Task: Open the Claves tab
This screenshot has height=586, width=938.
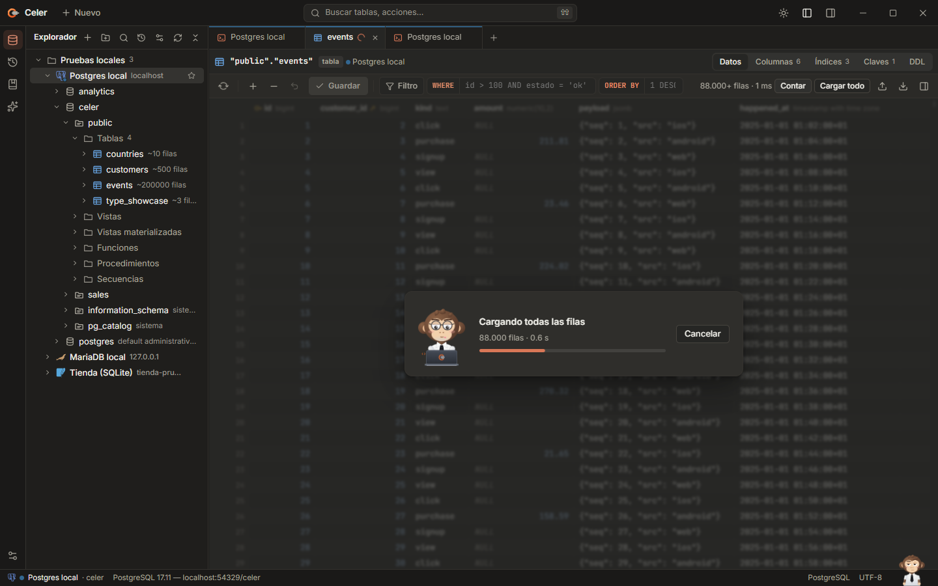Action: pyautogui.click(x=879, y=62)
